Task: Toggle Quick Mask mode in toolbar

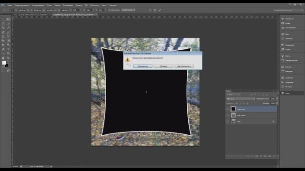Action: 3,71
